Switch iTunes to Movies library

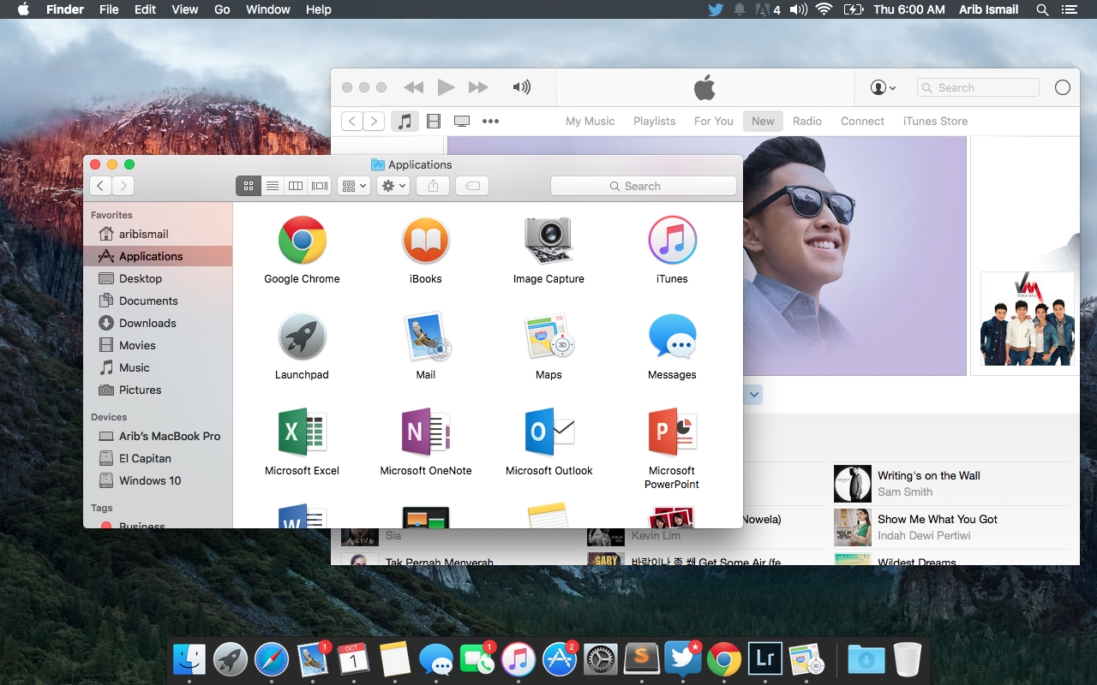tap(434, 121)
